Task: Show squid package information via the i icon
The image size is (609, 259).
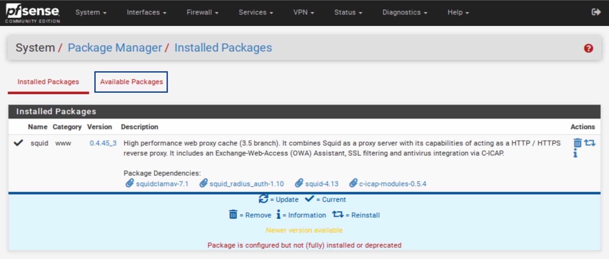Action: 575,153
